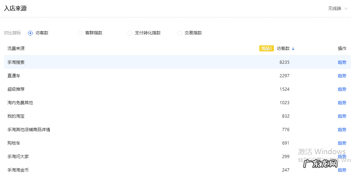This screenshot has height=174, width=351.
Task: Click visitor count 691
Action: (286, 143)
